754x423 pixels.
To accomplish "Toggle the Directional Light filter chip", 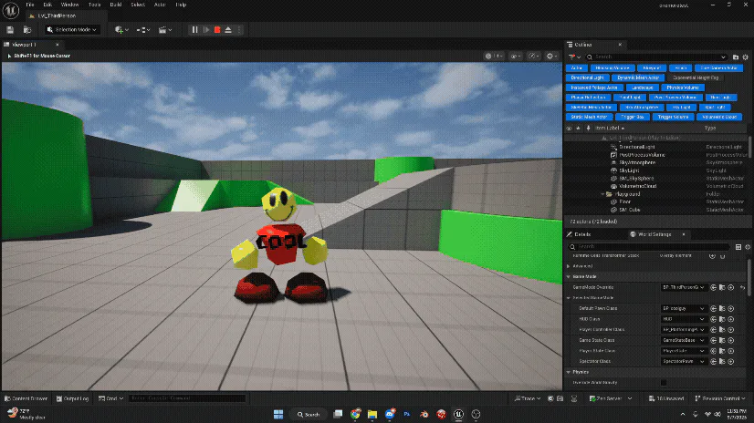I will (587, 77).
